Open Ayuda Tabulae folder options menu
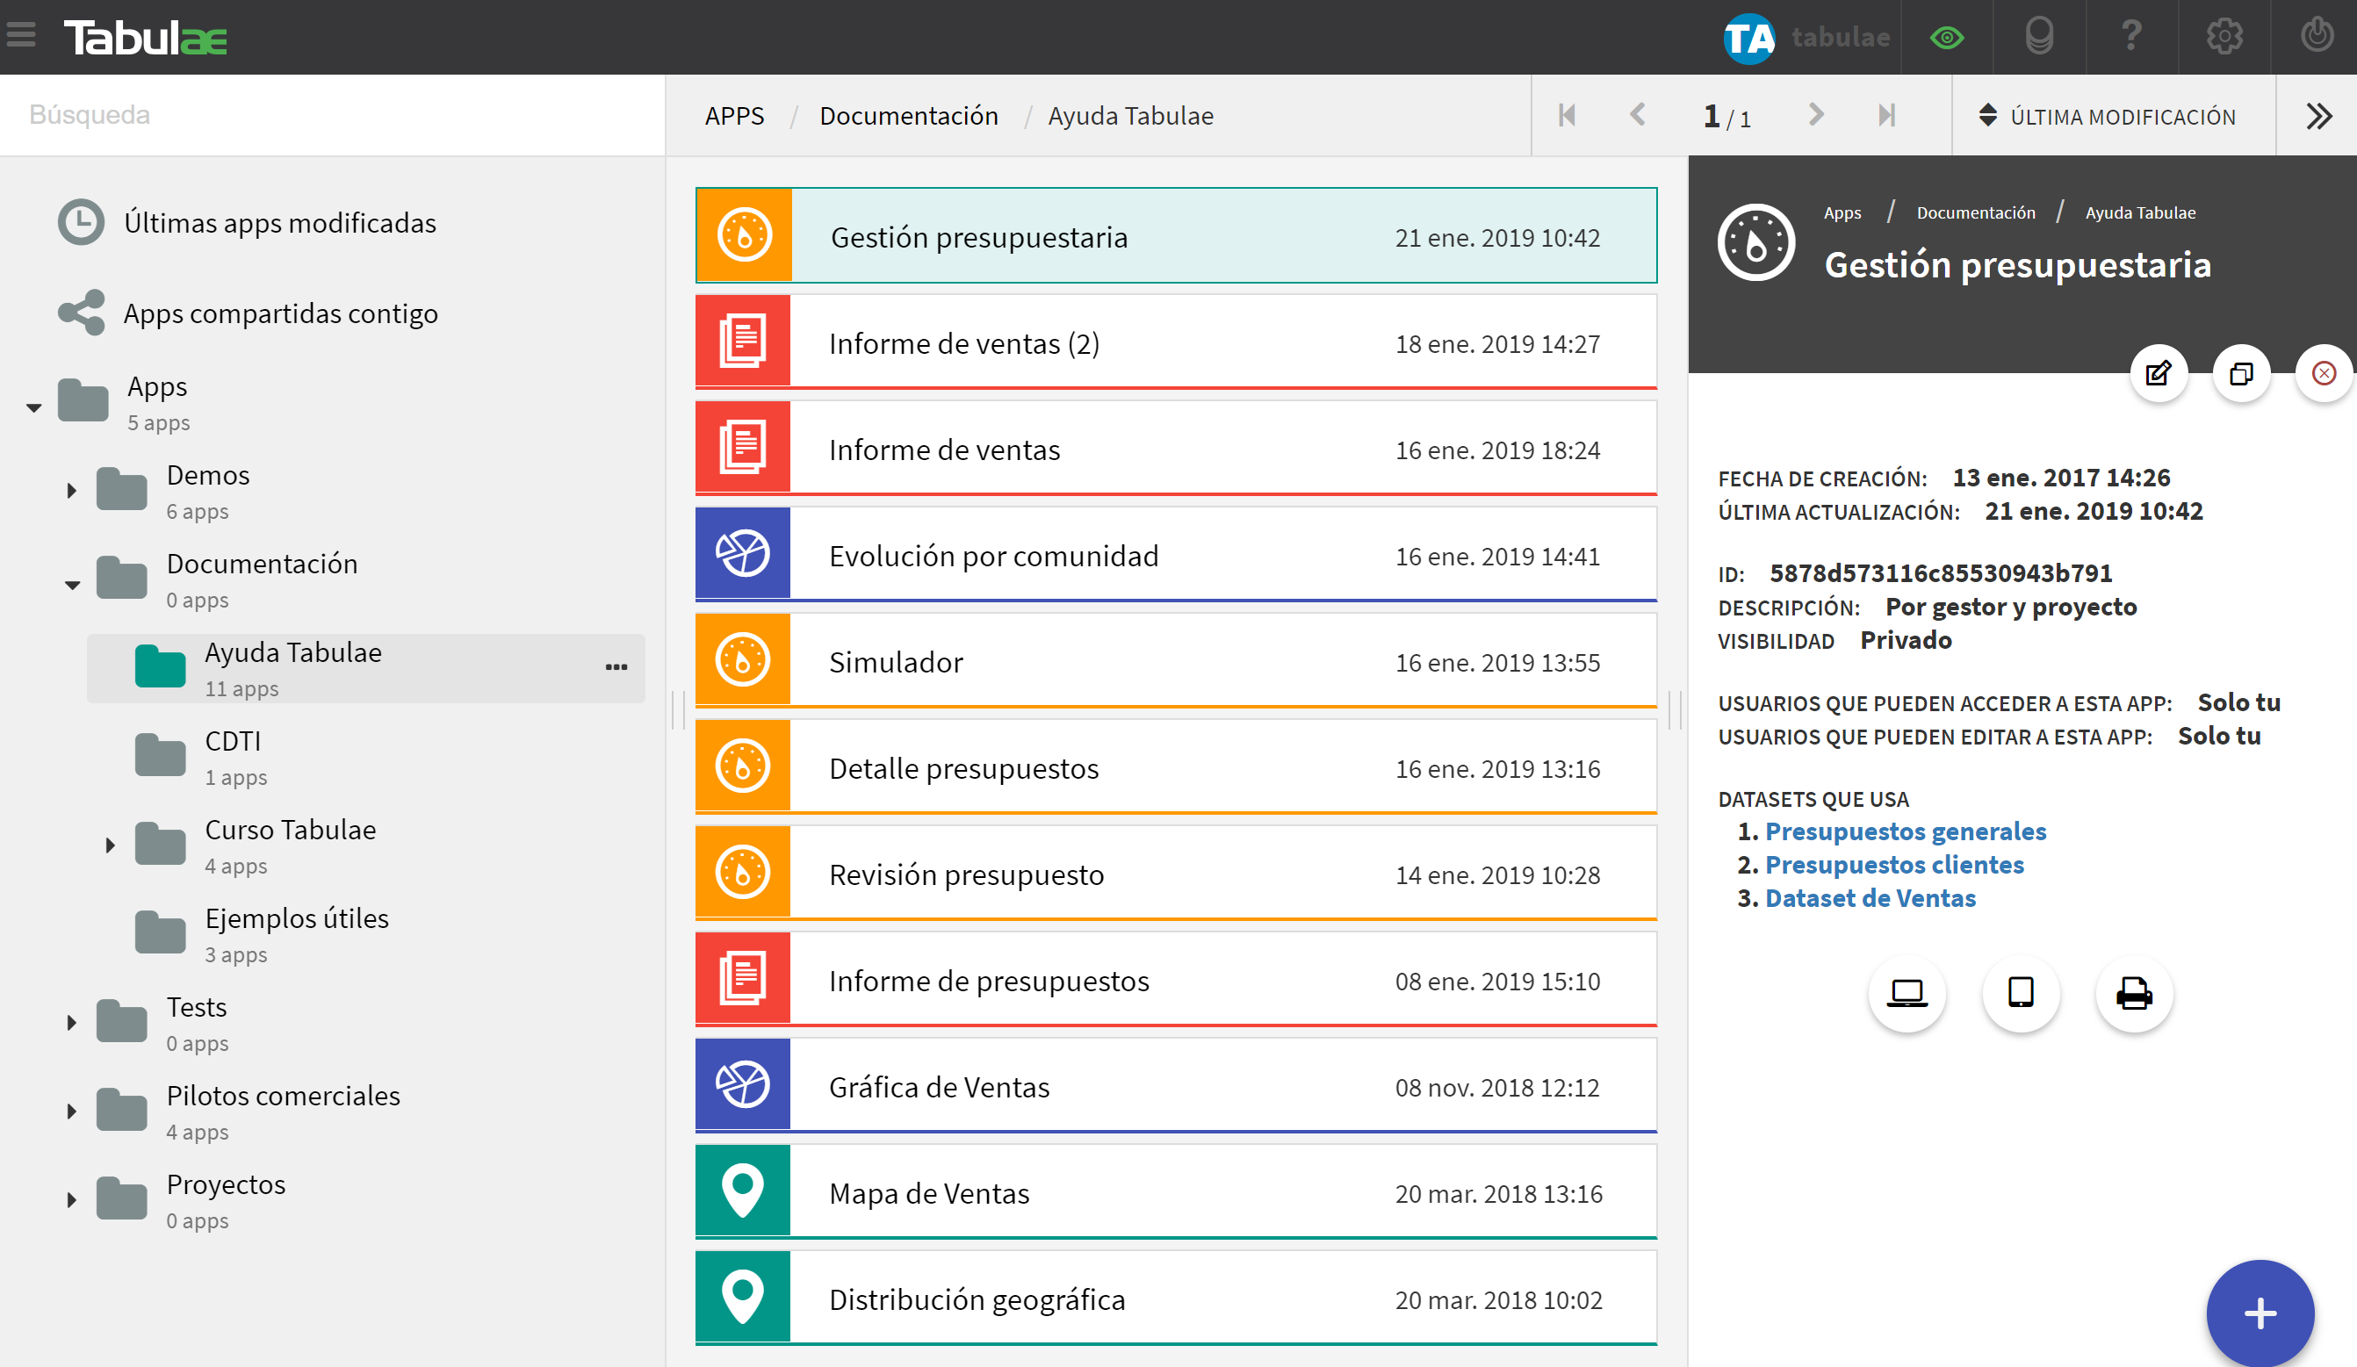 pos(616,666)
